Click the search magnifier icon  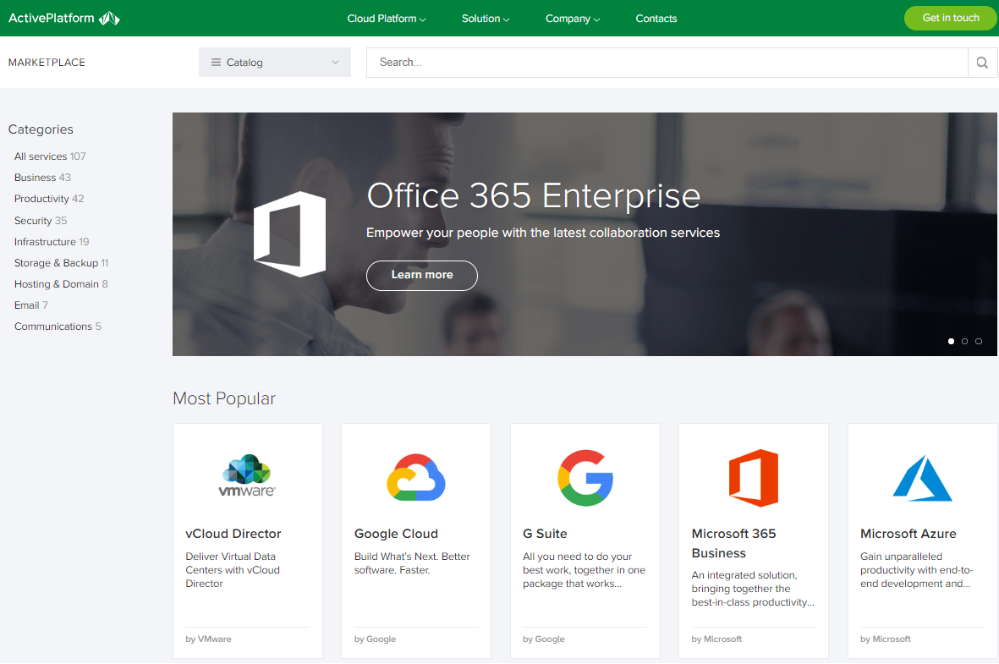[x=982, y=63]
